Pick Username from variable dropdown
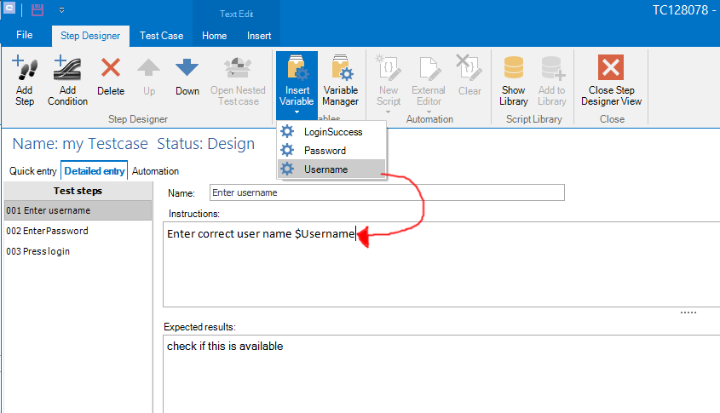720x413 pixels. pyautogui.click(x=325, y=169)
